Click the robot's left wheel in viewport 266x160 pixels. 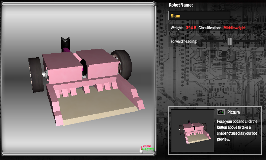click(36, 75)
